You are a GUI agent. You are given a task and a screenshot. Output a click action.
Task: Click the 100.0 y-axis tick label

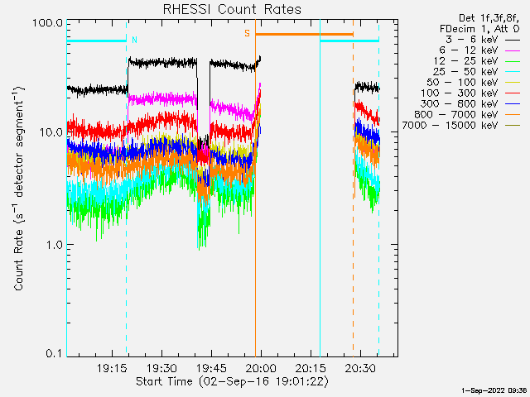point(47,23)
